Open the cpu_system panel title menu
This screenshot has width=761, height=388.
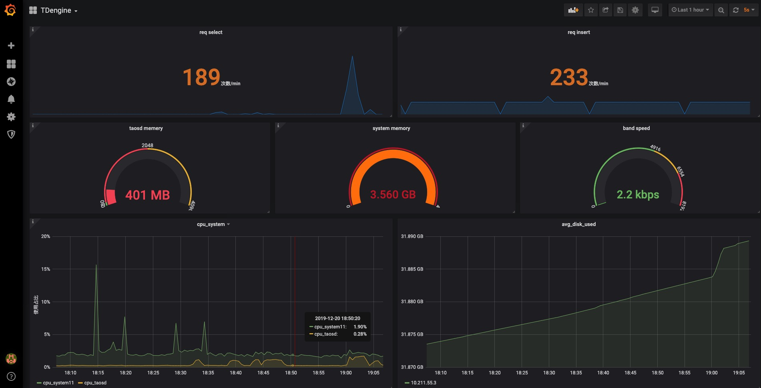click(x=211, y=224)
